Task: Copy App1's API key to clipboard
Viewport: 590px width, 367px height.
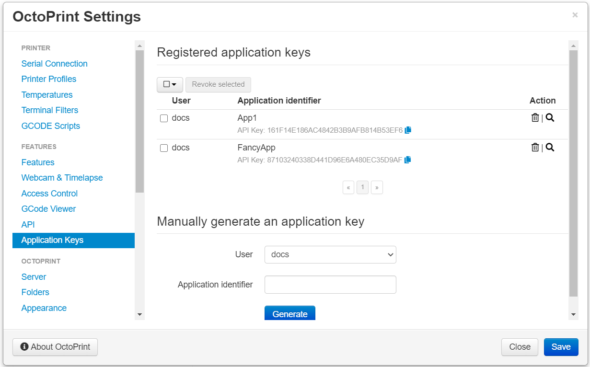Action: click(408, 130)
